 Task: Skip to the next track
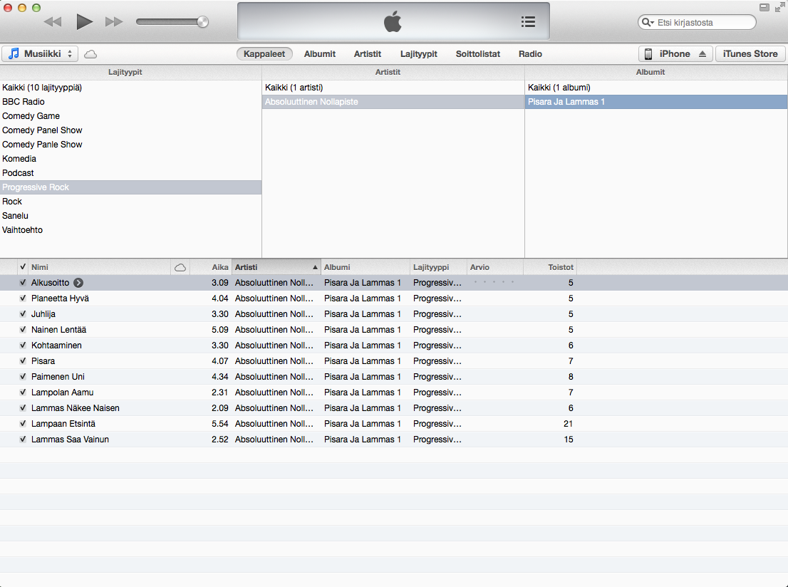(x=114, y=22)
